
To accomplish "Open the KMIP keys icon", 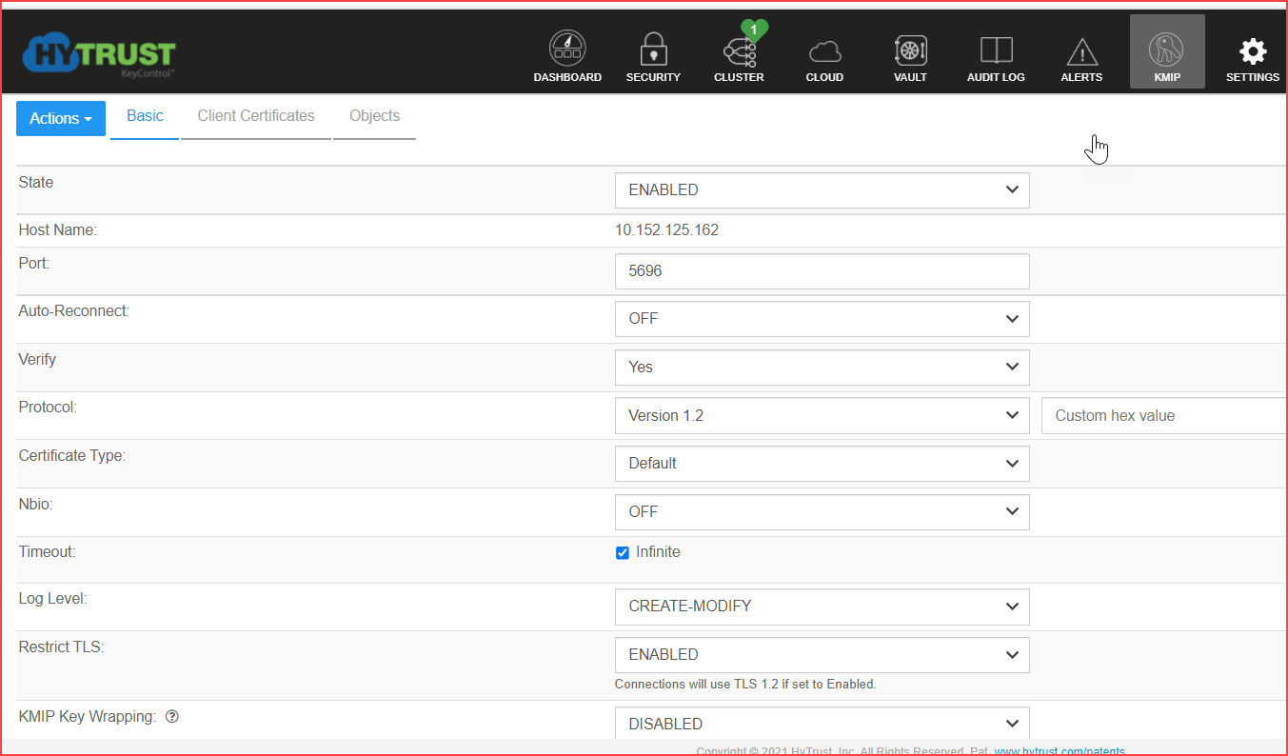I will pos(1167,49).
